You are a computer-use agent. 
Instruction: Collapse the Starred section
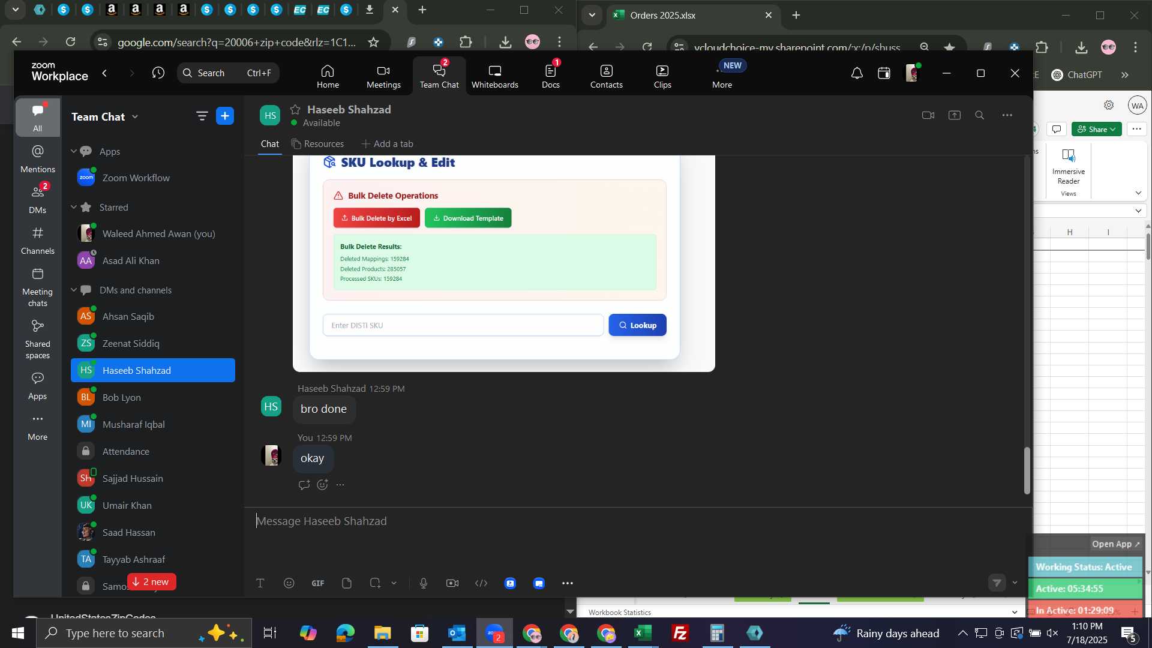[74, 207]
